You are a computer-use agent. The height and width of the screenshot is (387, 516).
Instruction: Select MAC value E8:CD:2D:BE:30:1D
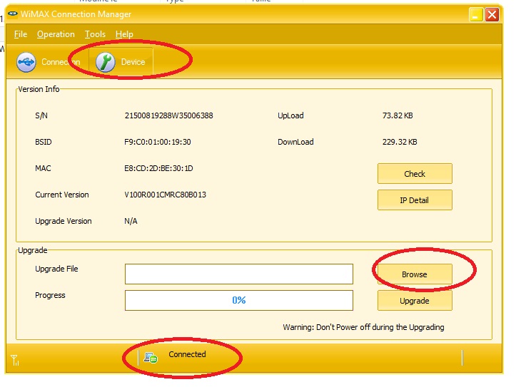pos(158,168)
